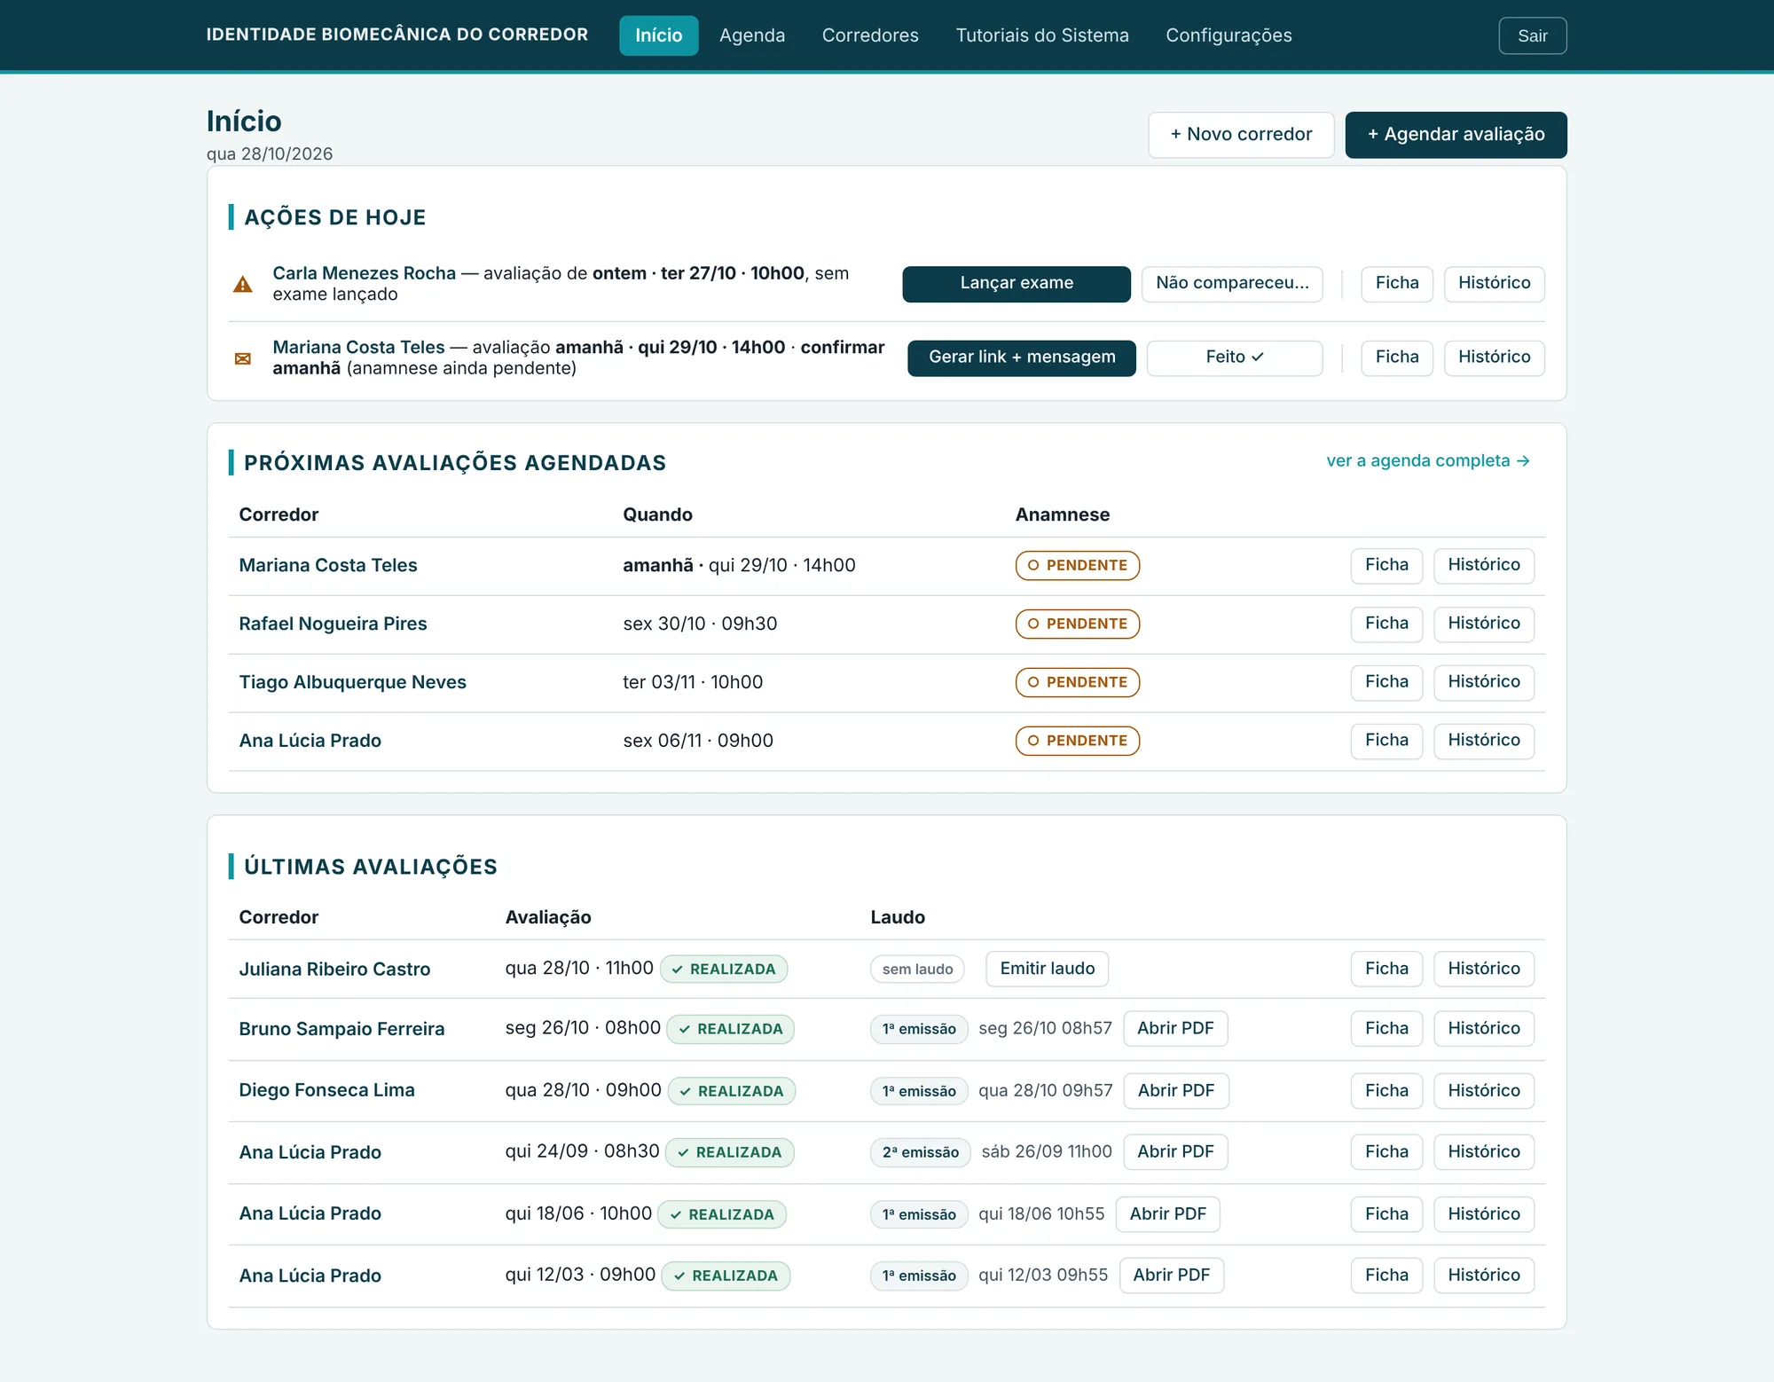Screen dimensions: 1774x1382
Task: Open Ficha in Carla Menezes Rocha's action row
Action: click(1397, 284)
